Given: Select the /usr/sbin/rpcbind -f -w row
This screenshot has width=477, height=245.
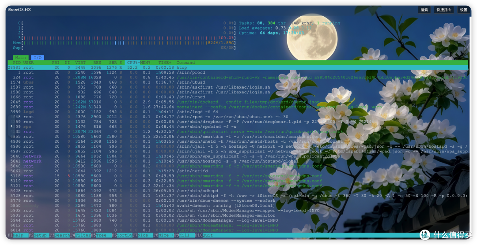Looking at the screenshot, I should tap(238, 126).
